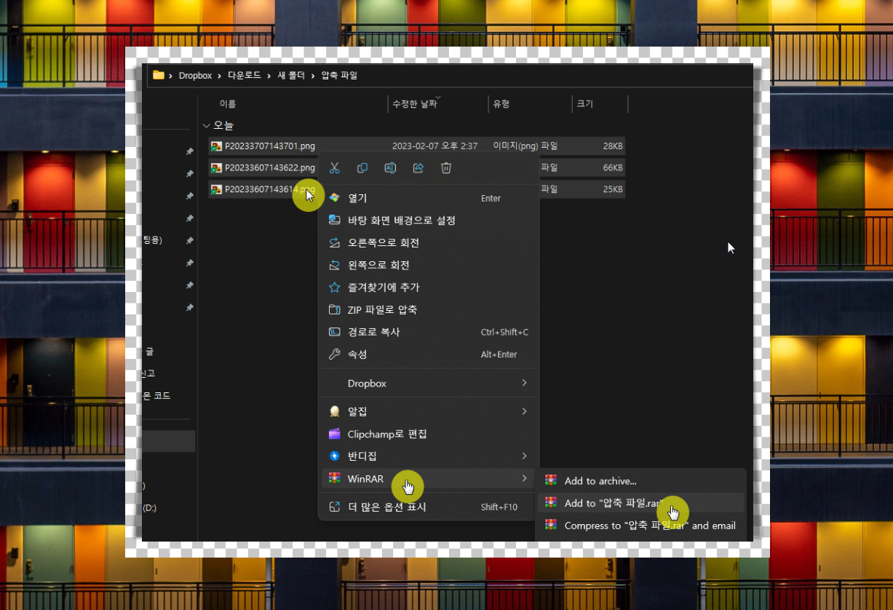
Task: Click the 이미지(png) 파일 type cell
Action: pos(525,146)
